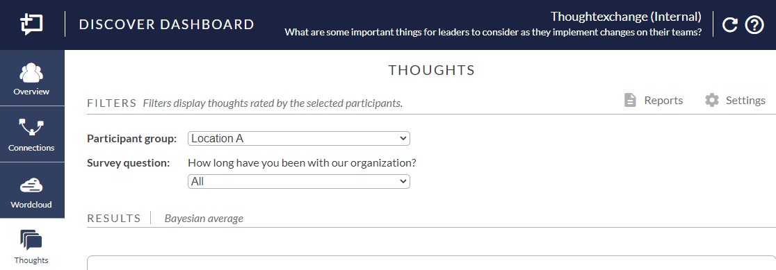This screenshot has width=776, height=270.
Task: Click the Discover Dashboard header title
Action: coord(167,24)
